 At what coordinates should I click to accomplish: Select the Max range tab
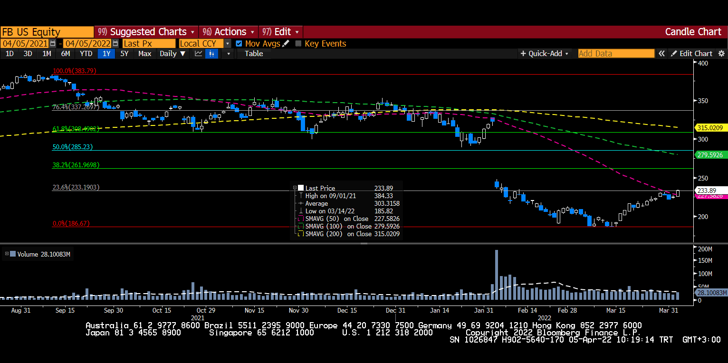144,54
